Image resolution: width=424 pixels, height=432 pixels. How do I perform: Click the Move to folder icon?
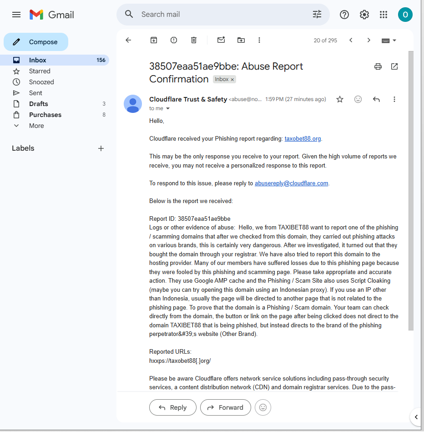point(241,40)
